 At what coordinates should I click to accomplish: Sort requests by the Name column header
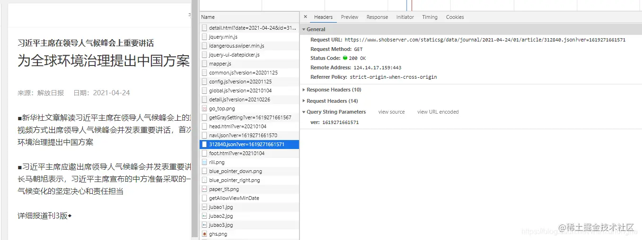[x=249, y=17]
